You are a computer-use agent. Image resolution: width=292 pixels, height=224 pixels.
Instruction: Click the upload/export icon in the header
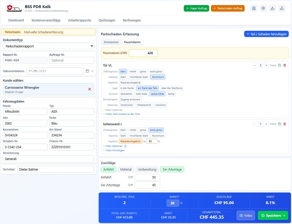click(282, 8)
